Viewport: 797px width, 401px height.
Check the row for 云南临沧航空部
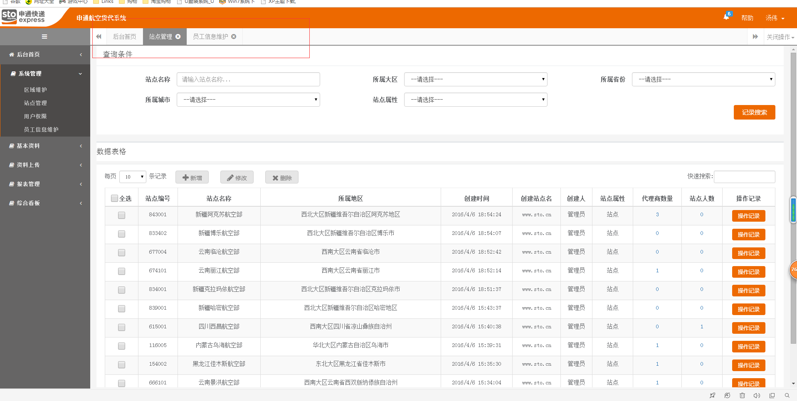point(121,253)
